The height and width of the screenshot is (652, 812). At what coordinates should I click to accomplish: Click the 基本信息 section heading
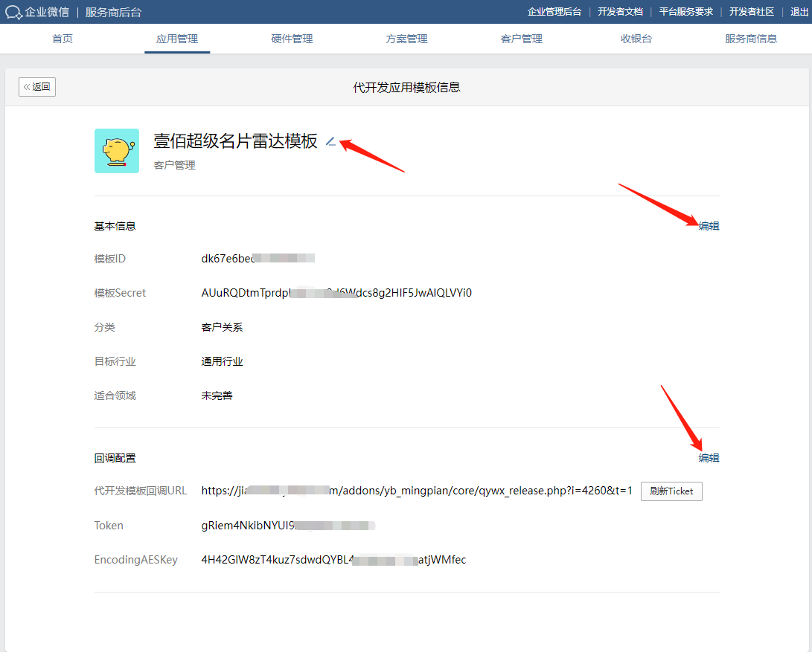pyautogui.click(x=115, y=226)
